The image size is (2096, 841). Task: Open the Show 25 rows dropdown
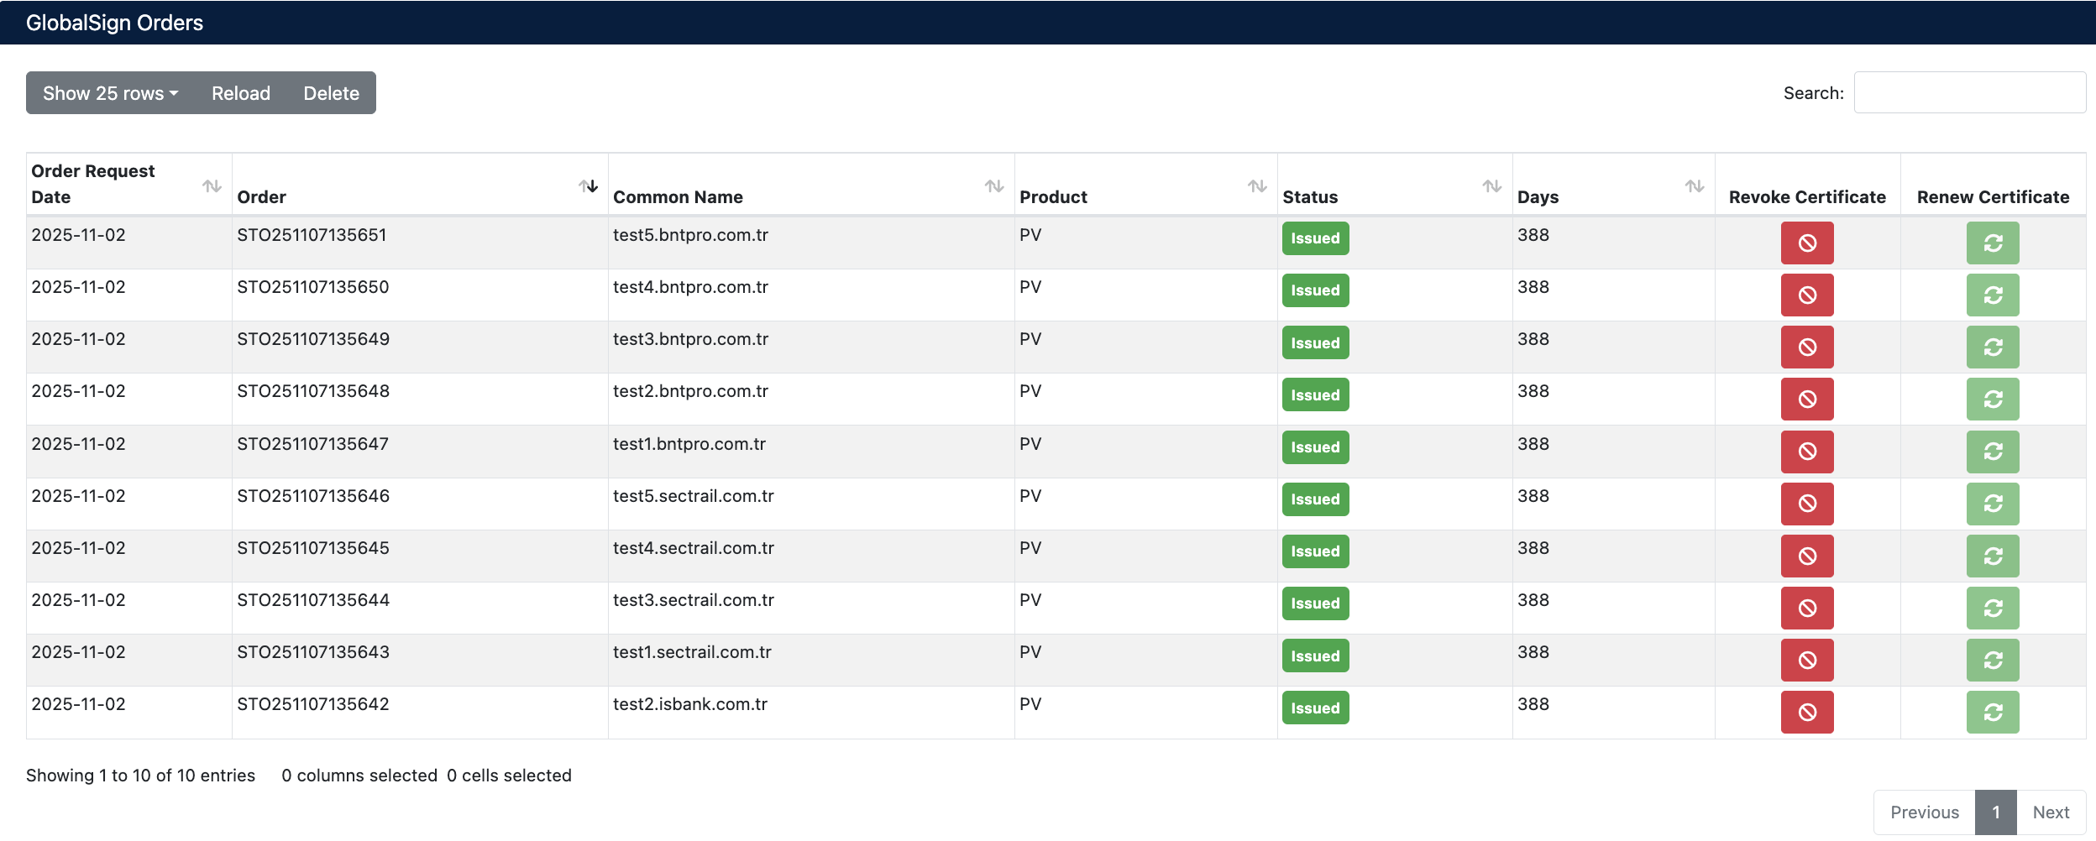(x=110, y=93)
